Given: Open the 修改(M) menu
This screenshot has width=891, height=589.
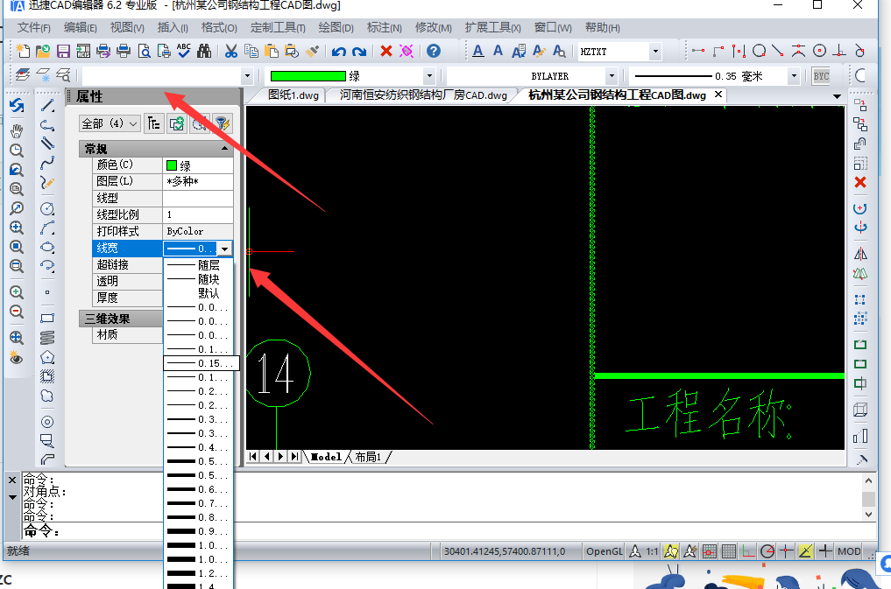Looking at the screenshot, I should click(434, 27).
